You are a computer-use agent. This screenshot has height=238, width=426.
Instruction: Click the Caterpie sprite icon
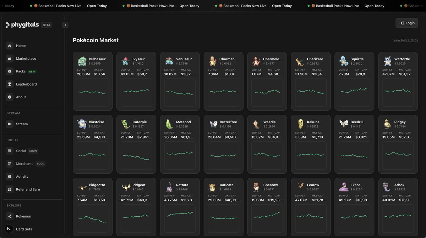point(126,124)
